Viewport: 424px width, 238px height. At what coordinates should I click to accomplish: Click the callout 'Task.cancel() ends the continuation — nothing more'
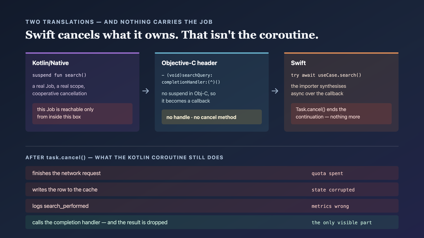coord(341,114)
